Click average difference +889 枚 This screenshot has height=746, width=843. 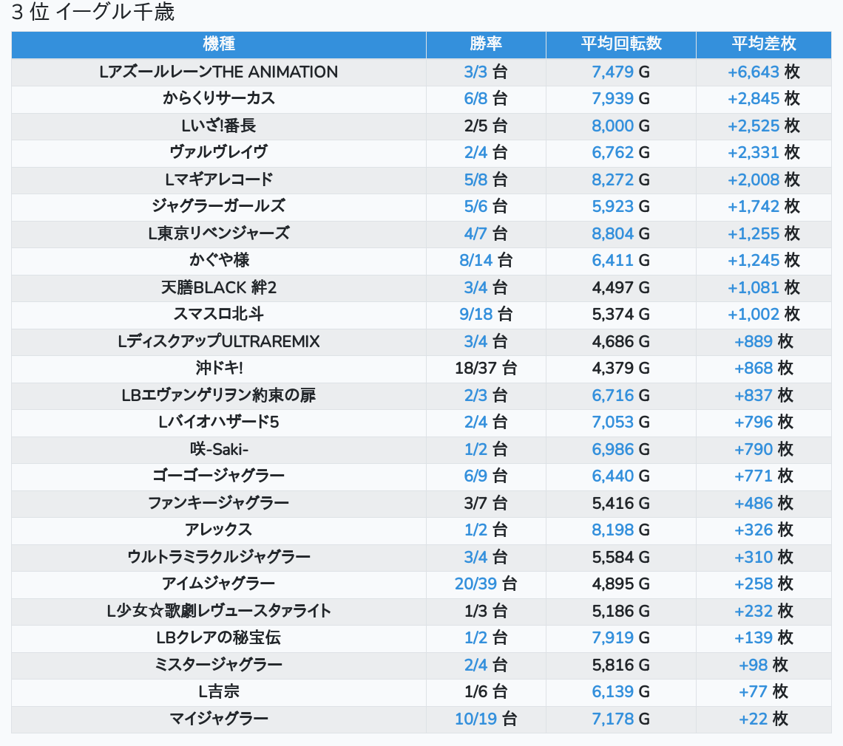763,341
